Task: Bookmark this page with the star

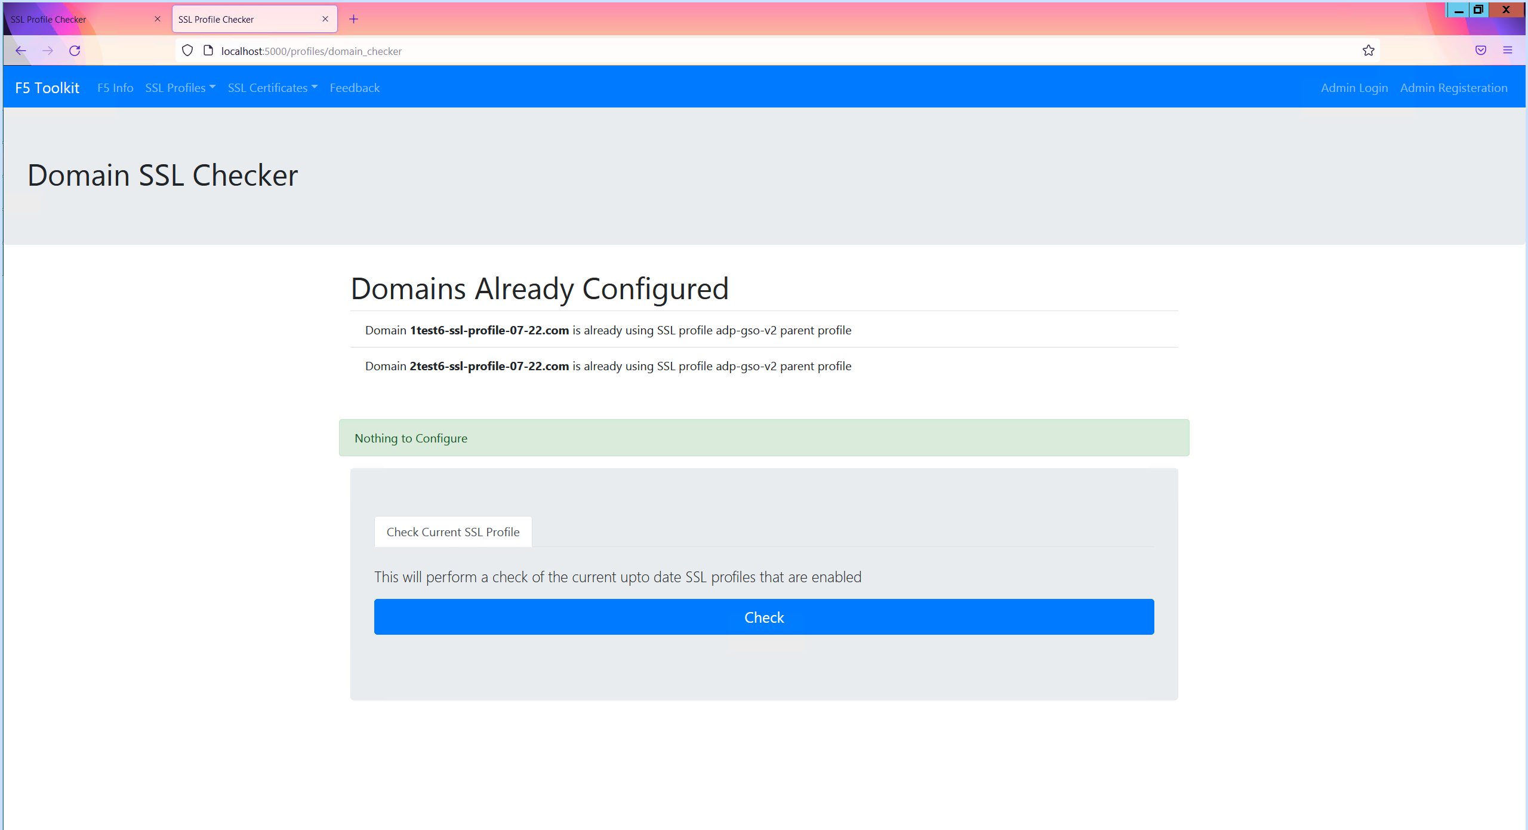Action: click(1369, 51)
